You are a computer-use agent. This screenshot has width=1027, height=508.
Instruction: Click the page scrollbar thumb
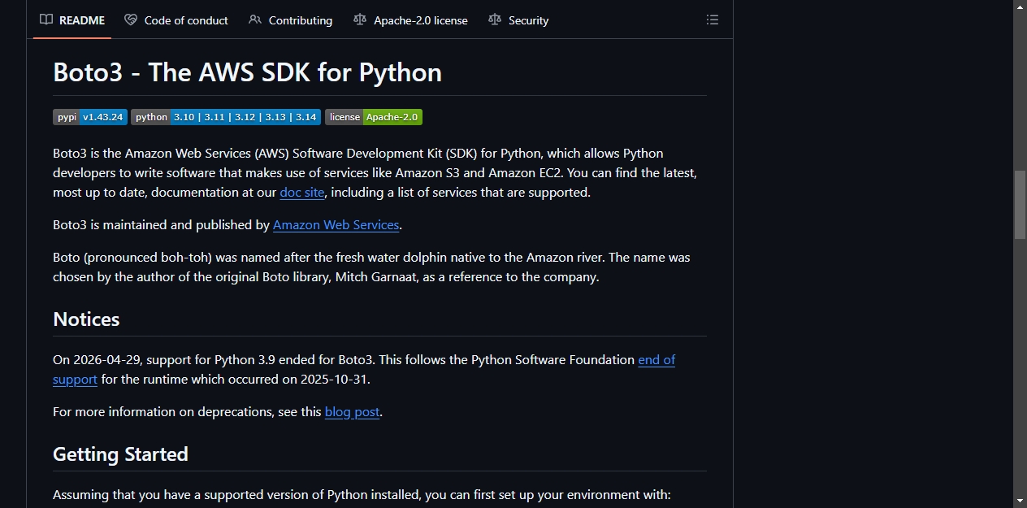point(1020,204)
